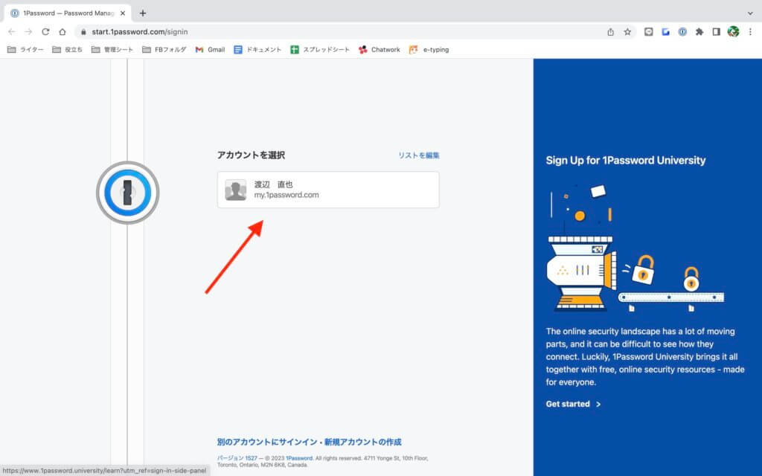Open a new browser tab

pos(142,13)
